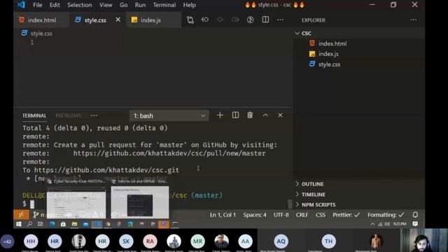This screenshot has height=252, width=448.
Task: Click the terminal panel scrollbar
Action: (290, 204)
